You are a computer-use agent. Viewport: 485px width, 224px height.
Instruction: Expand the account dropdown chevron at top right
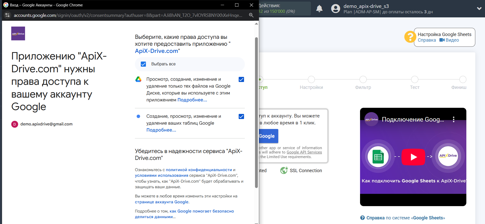(479, 8)
